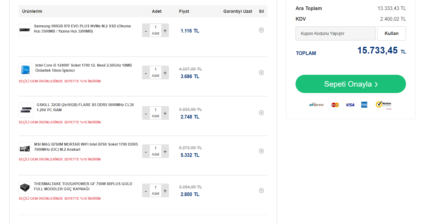Image resolution: width=441 pixels, height=224 pixels.
Task: Remove the GSKILL FLARE X5 RAM item
Action: [261, 113]
